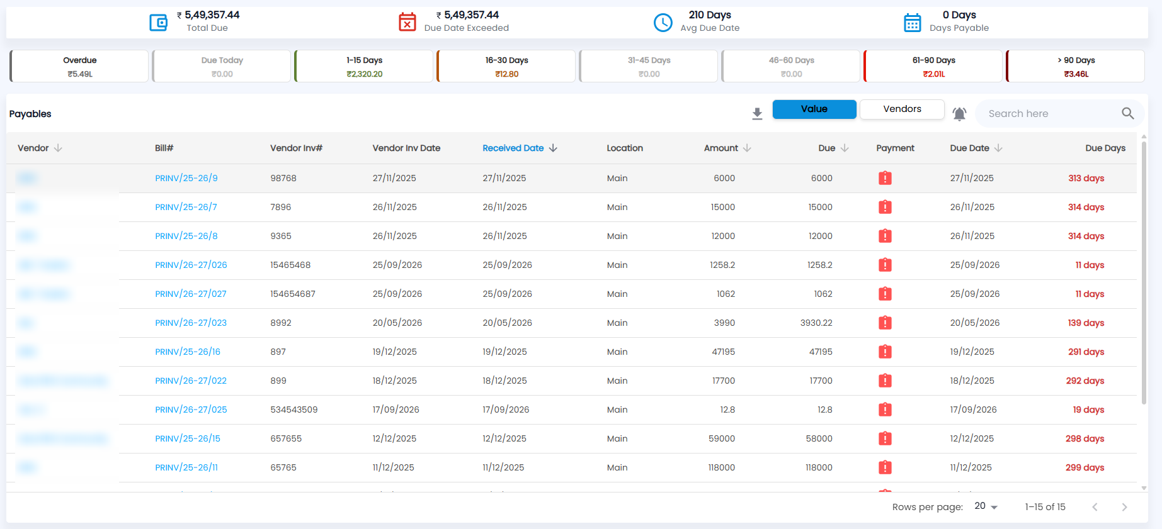Sort by Received Date column arrow
Image resolution: width=1162 pixels, height=529 pixels.
(553, 148)
